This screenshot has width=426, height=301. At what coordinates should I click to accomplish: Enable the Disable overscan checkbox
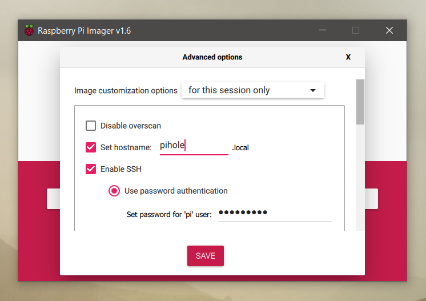pyautogui.click(x=91, y=126)
